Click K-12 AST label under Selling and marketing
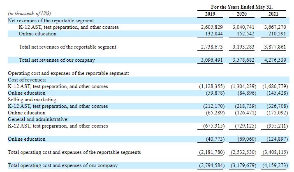294x172 pixels. [58, 106]
